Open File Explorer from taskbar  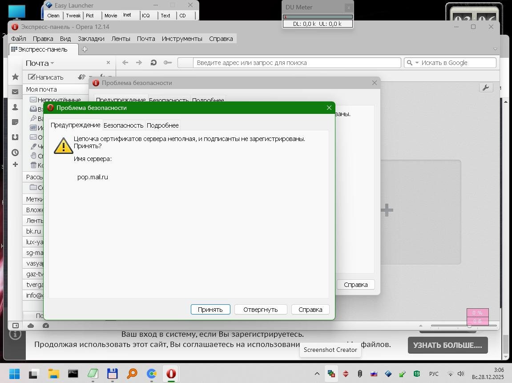click(53, 374)
